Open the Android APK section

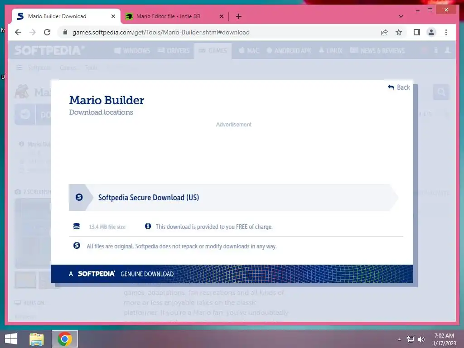[x=289, y=51]
